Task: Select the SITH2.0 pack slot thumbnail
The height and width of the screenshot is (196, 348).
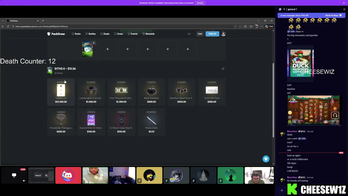Action: click(x=88, y=50)
